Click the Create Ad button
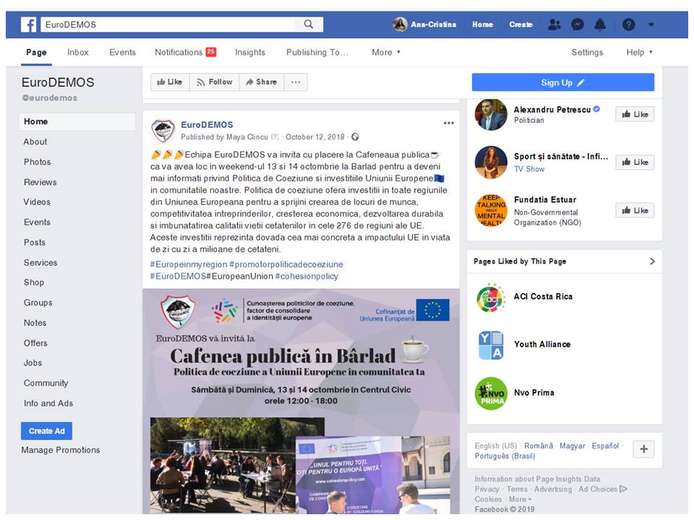This screenshot has height=520, width=694. pos(46,431)
